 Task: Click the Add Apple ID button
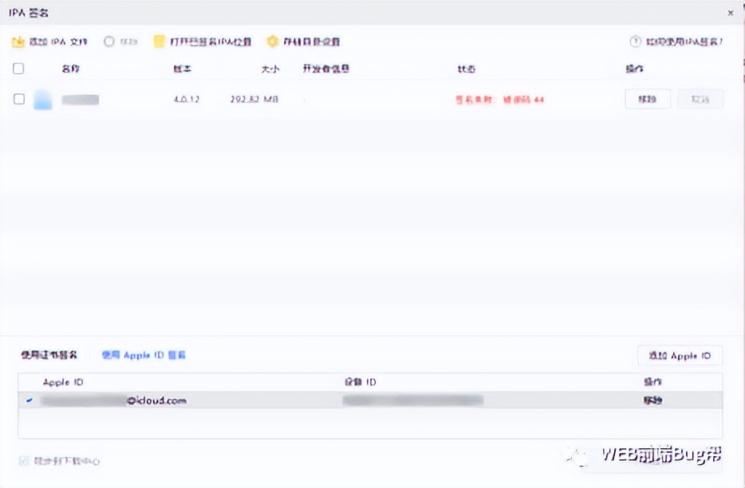[x=680, y=355]
